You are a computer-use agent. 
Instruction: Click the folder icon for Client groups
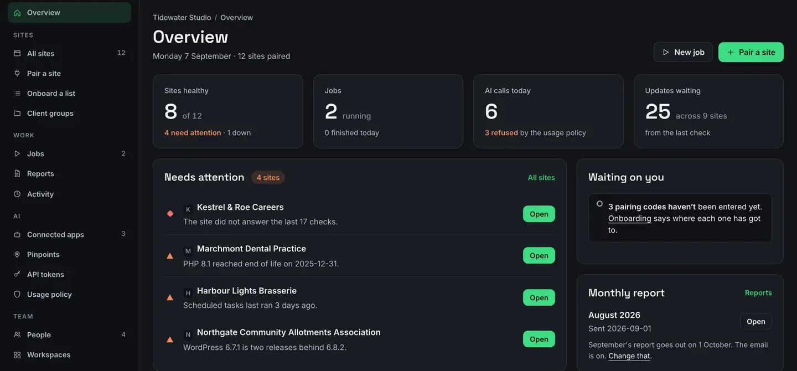click(x=17, y=114)
